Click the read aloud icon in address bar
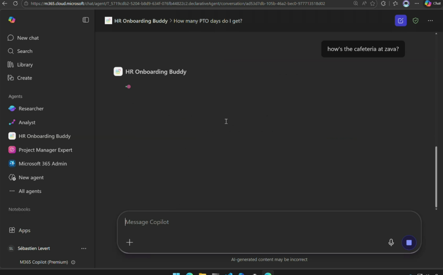The width and height of the screenshot is (443, 275). point(364,3)
